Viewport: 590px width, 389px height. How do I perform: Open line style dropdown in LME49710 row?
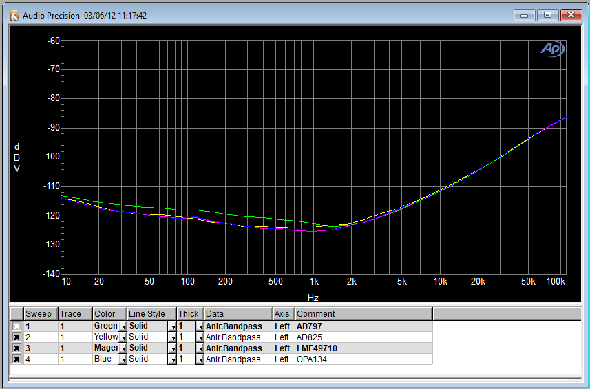[172, 348]
